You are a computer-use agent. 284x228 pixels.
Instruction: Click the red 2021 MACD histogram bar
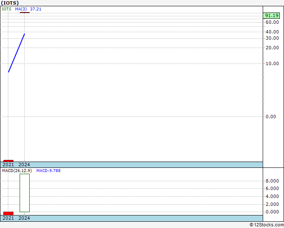[x=8, y=213]
